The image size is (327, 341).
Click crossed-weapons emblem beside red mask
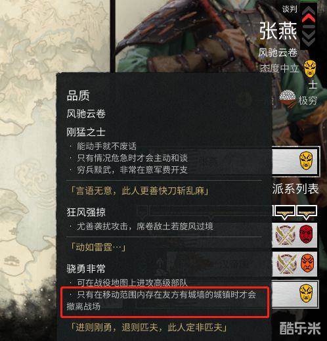pyautogui.click(x=285, y=235)
